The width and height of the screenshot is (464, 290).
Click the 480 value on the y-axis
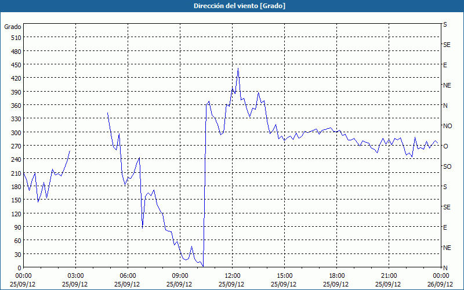point(16,51)
